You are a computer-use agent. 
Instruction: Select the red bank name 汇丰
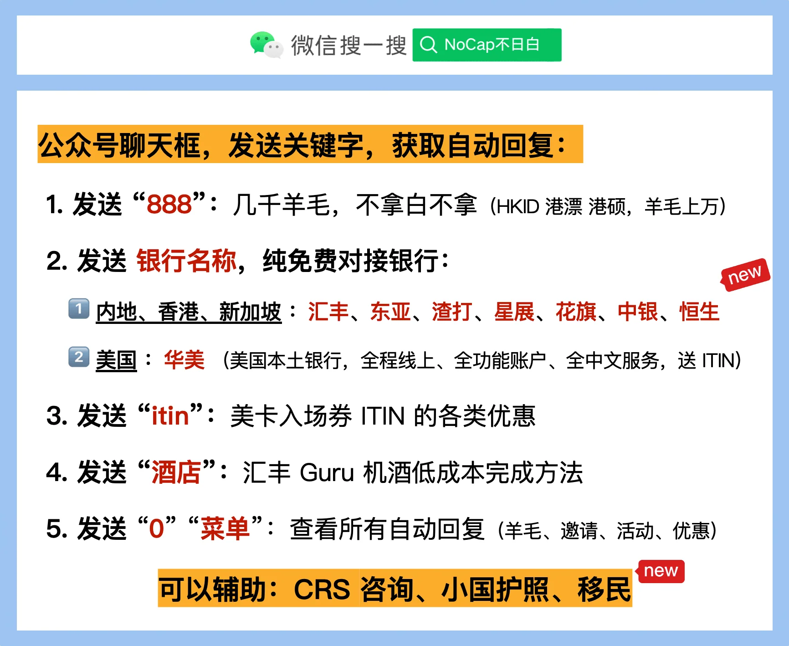328,312
